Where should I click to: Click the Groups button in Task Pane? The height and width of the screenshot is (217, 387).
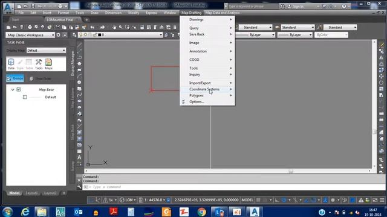pos(15,78)
